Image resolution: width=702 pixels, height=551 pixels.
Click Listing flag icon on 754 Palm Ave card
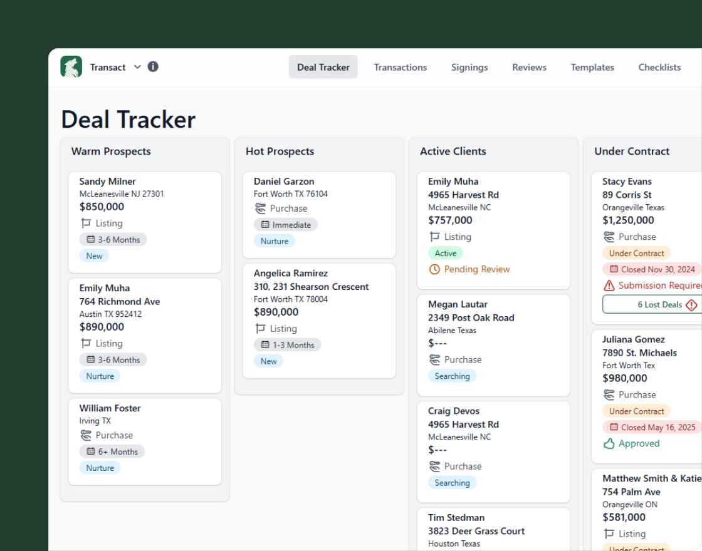(609, 533)
